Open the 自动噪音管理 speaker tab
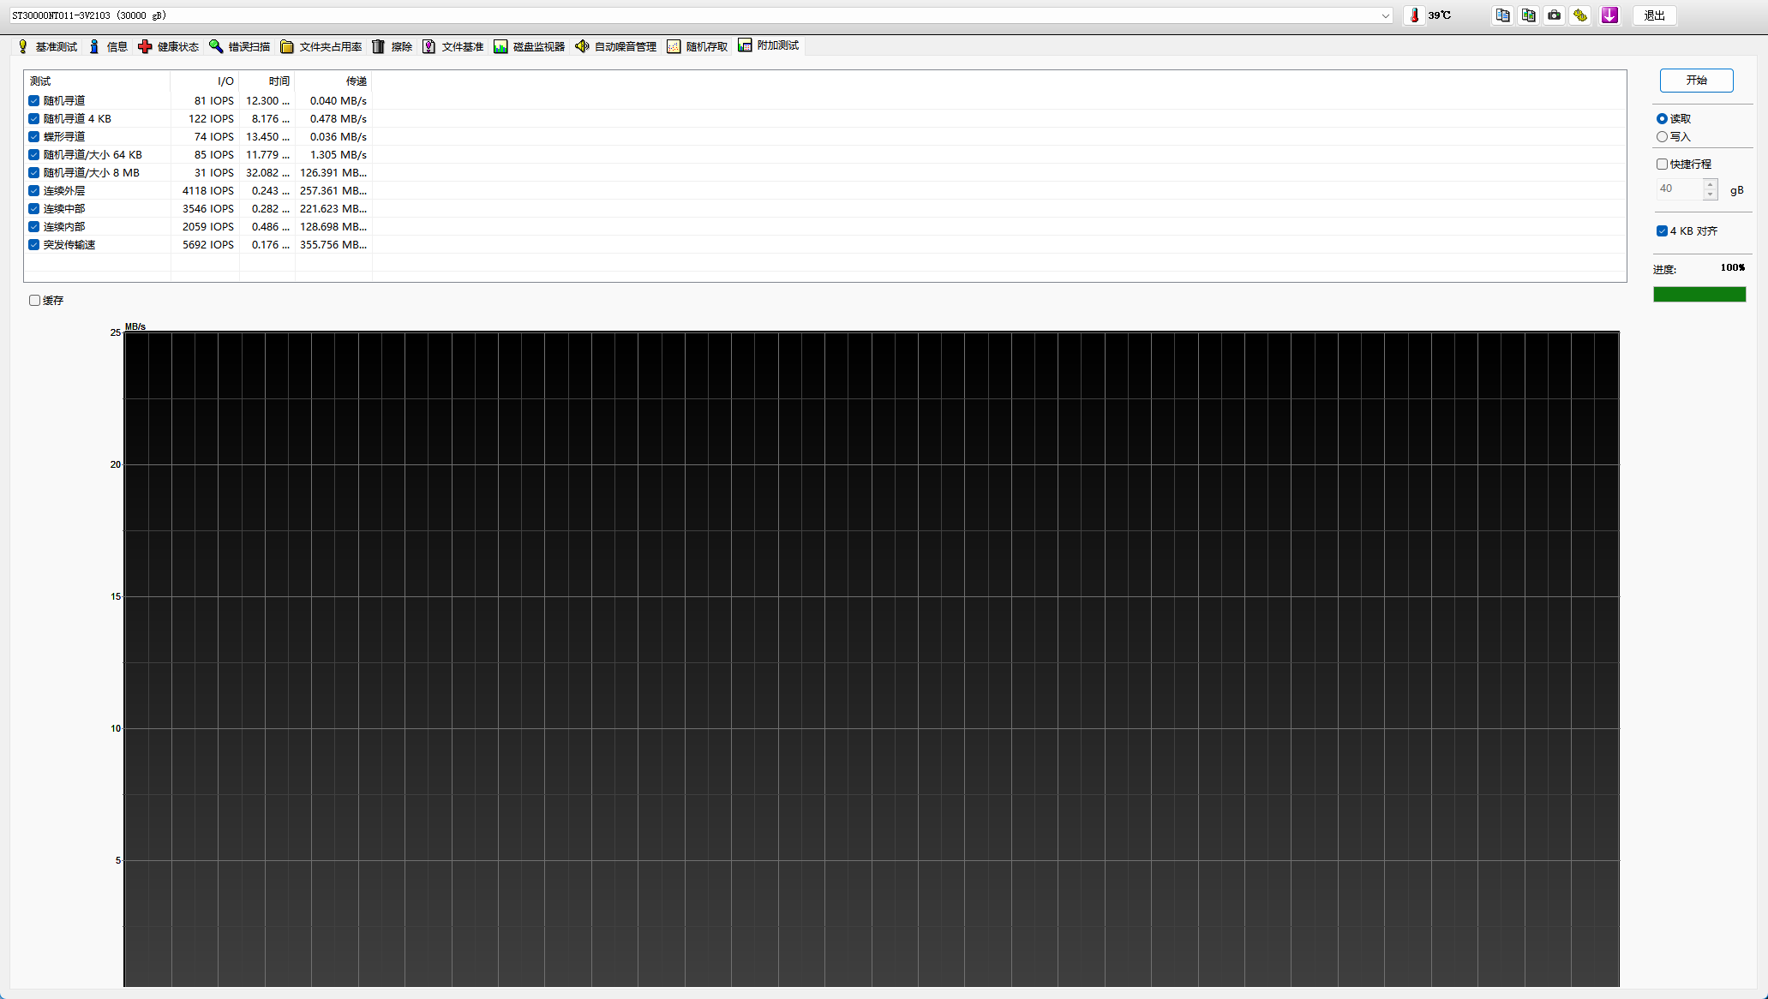 click(616, 46)
